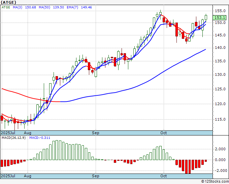Click the 12Stocks.com copyright link
Screen dimensions: 229x184
pyautogui.click(x=215, y=182)
